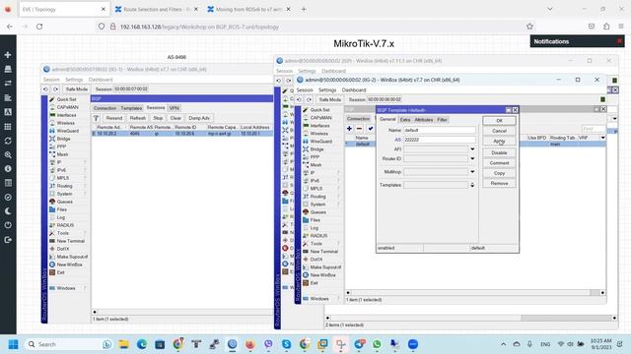Open WireGuard in IG-1 WinBox sidebar

tap(68, 131)
